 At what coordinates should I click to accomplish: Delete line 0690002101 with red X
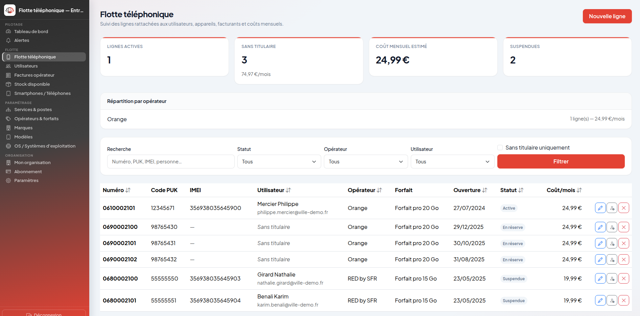point(624,243)
